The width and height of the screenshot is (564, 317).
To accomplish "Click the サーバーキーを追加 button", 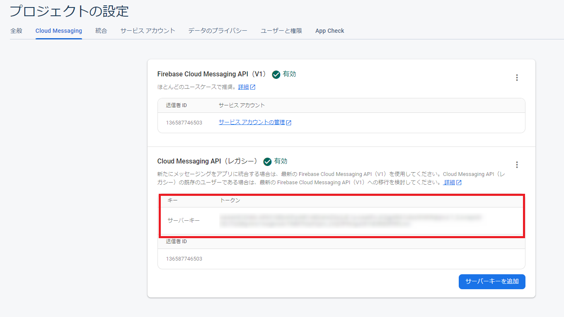I will pyautogui.click(x=492, y=281).
